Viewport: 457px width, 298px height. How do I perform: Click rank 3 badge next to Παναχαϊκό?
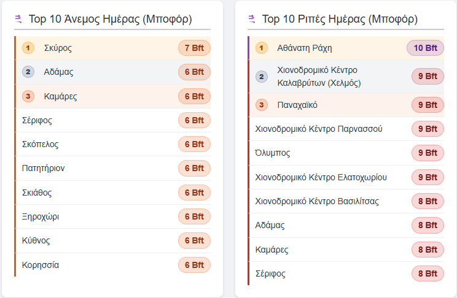pos(262,105)
